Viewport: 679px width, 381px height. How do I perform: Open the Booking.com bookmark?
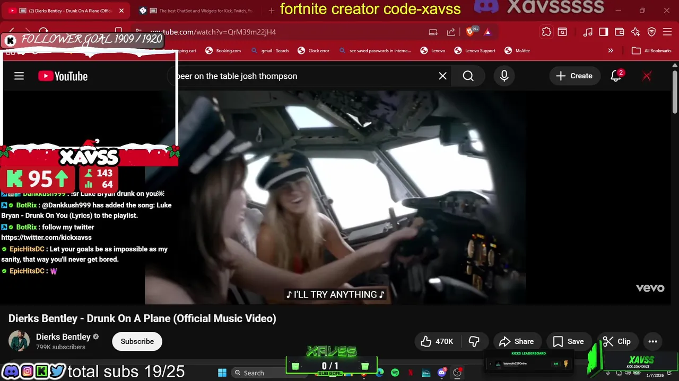(223, 51)
